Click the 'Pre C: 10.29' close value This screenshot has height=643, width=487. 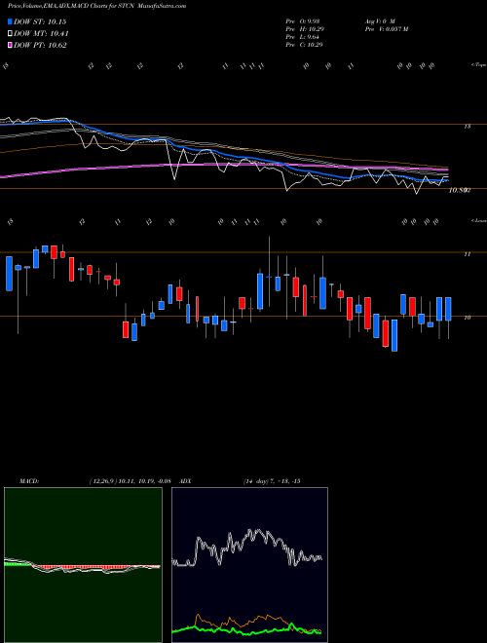[304, 45]
